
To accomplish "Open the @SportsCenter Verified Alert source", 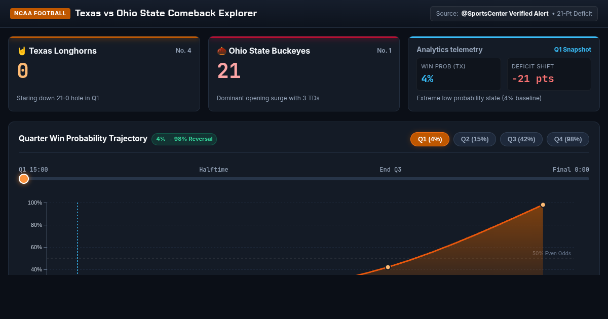I will [505, 14].
